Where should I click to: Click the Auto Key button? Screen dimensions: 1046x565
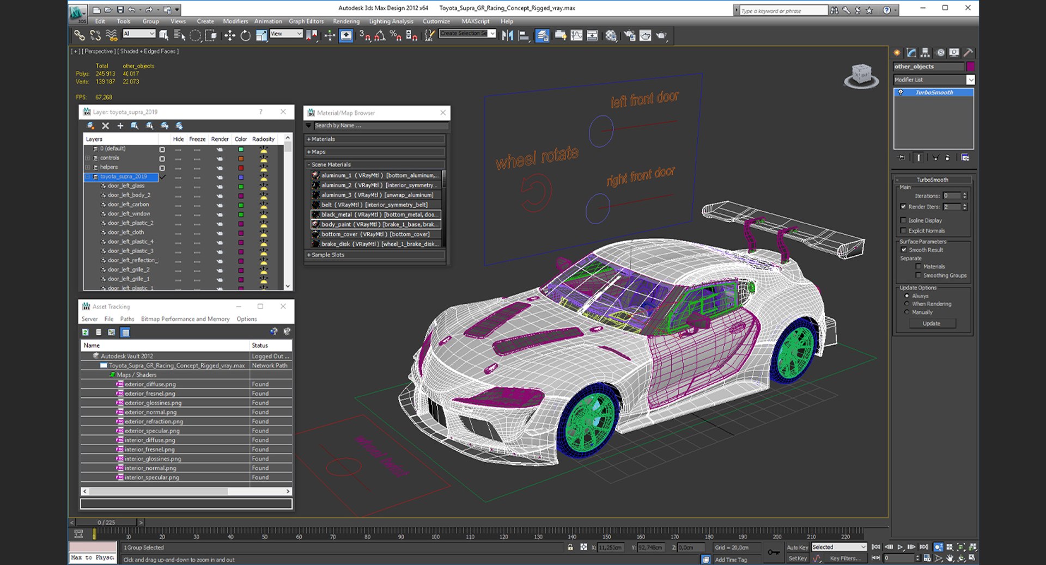click(x=798, y=548)
